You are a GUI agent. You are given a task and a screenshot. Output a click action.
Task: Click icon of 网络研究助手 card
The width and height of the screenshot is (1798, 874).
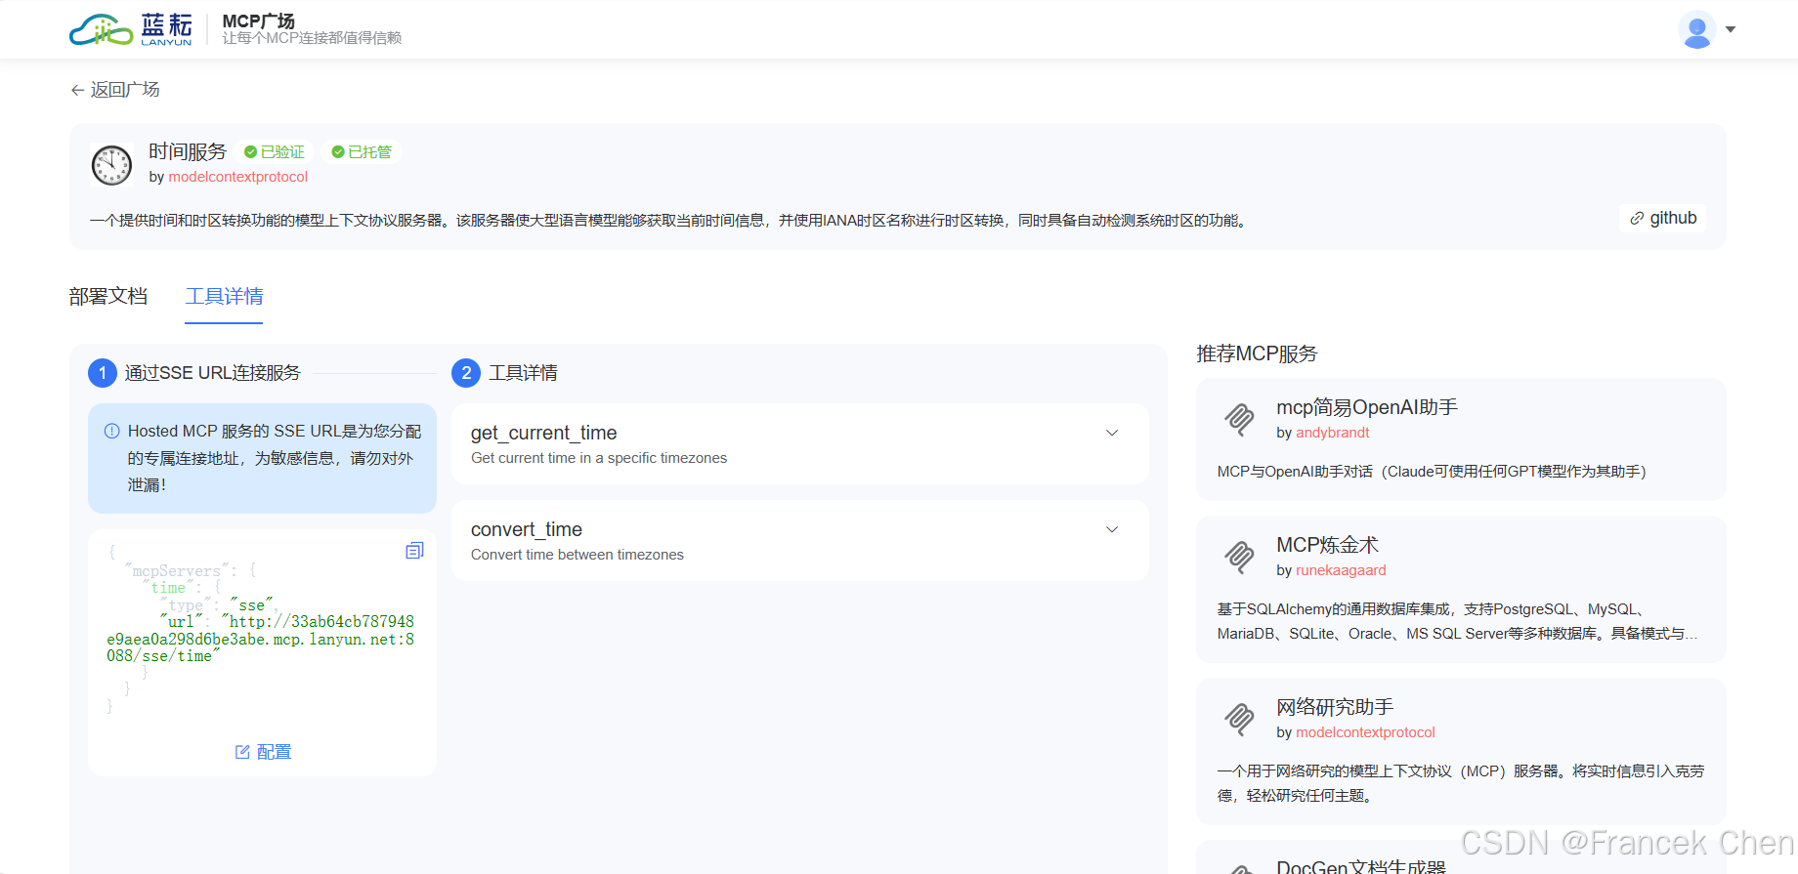[x=1239, y=719]
